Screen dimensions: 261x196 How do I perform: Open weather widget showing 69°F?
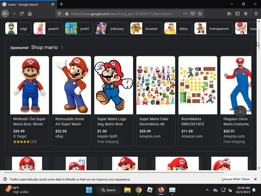17,190
